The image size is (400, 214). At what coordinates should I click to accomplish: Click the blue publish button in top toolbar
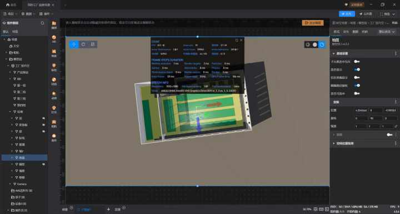347,14
